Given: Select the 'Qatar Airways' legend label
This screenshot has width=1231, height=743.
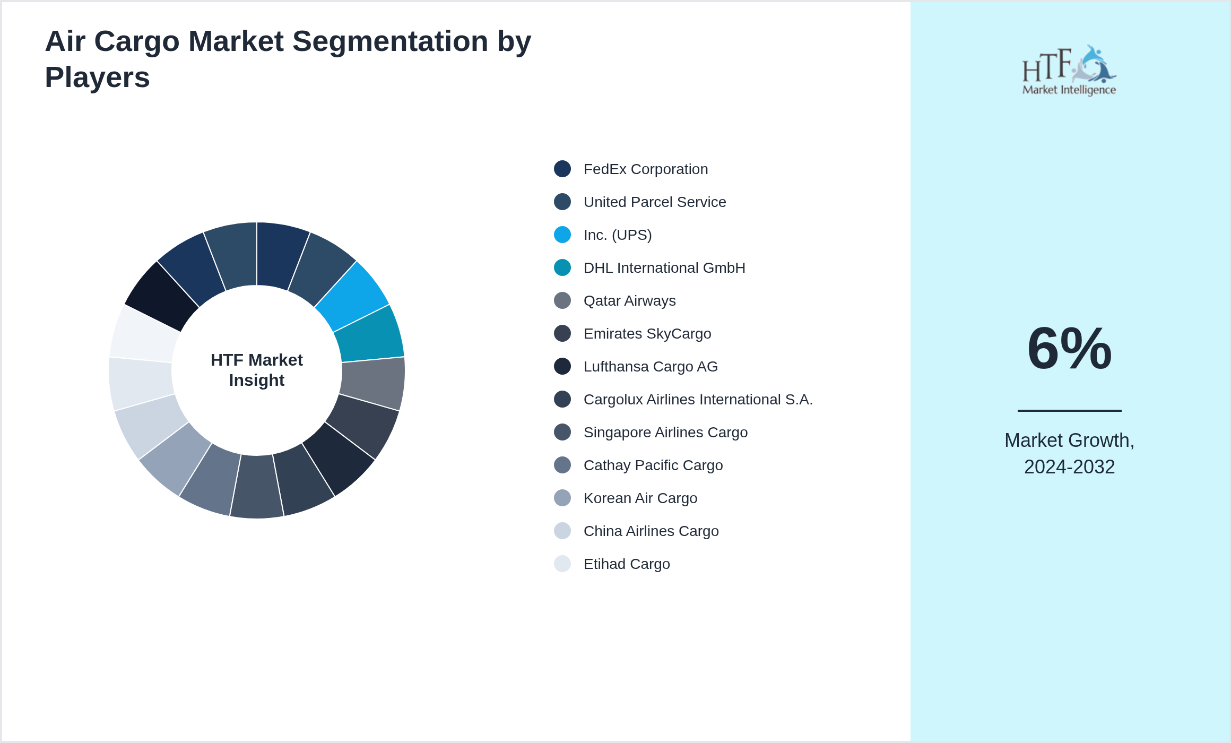Looking at the screenshot, I should [x=630, y=300].
